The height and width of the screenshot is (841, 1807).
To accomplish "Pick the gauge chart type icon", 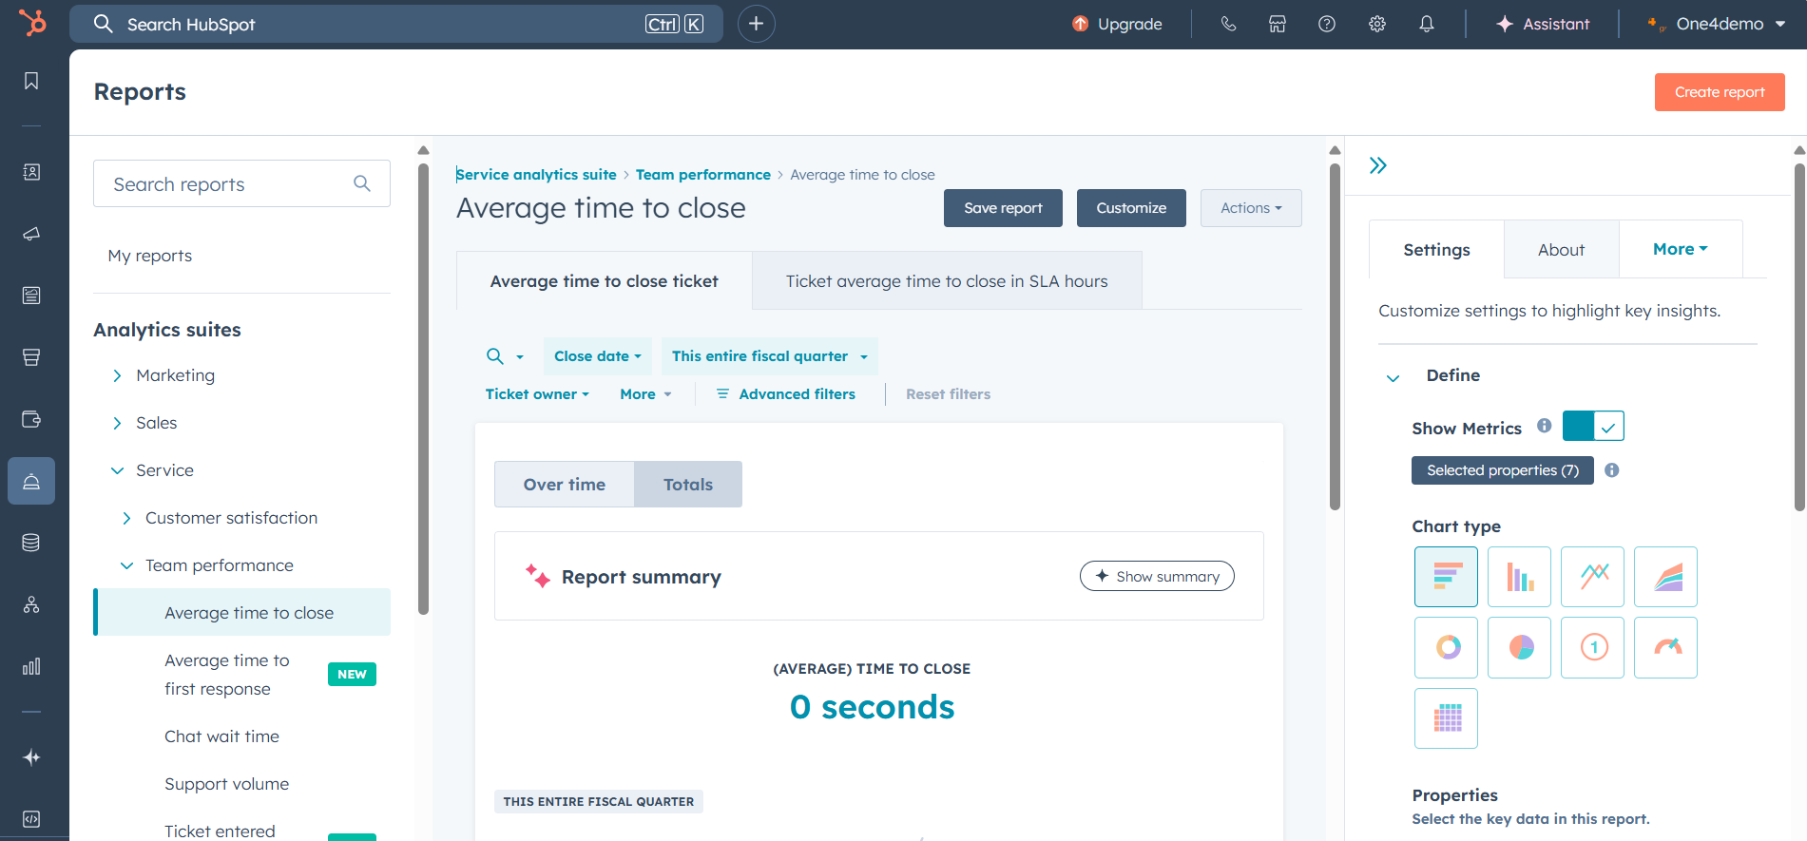I will (1665, 647).
